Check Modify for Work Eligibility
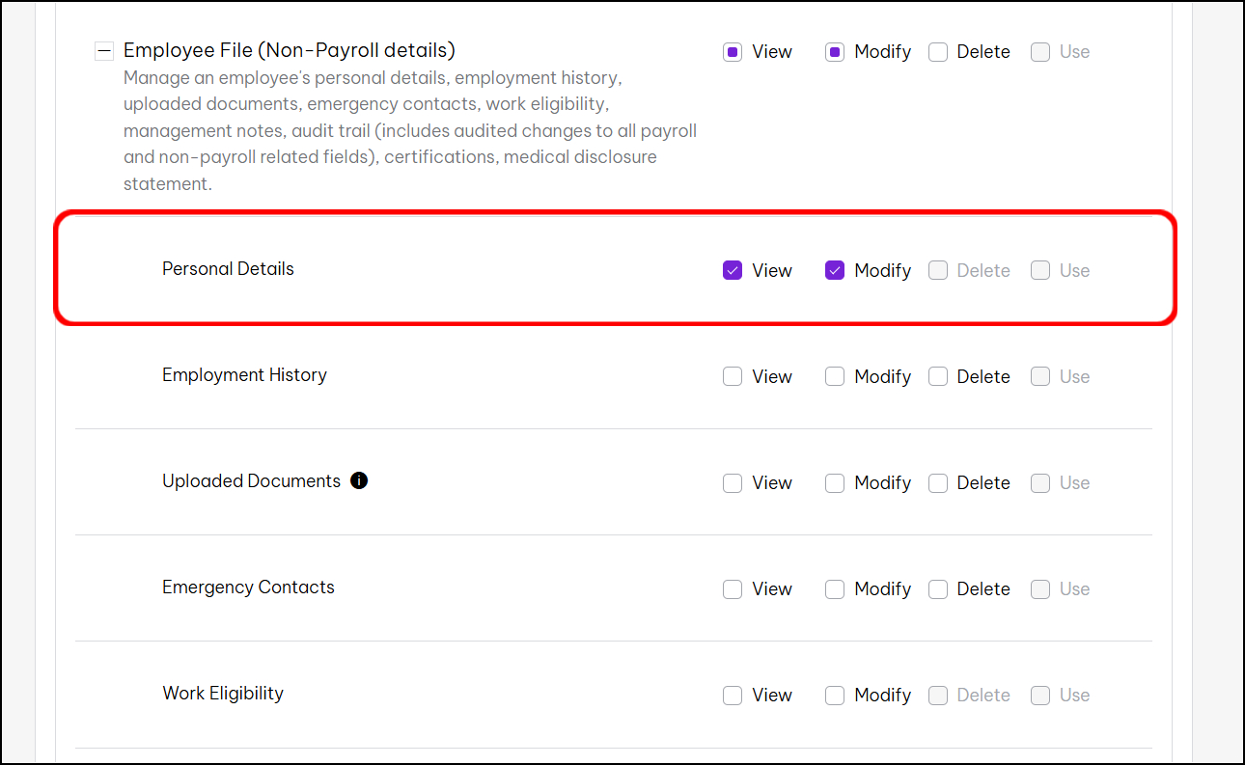1245x765 pixels. tap(835, 696)
